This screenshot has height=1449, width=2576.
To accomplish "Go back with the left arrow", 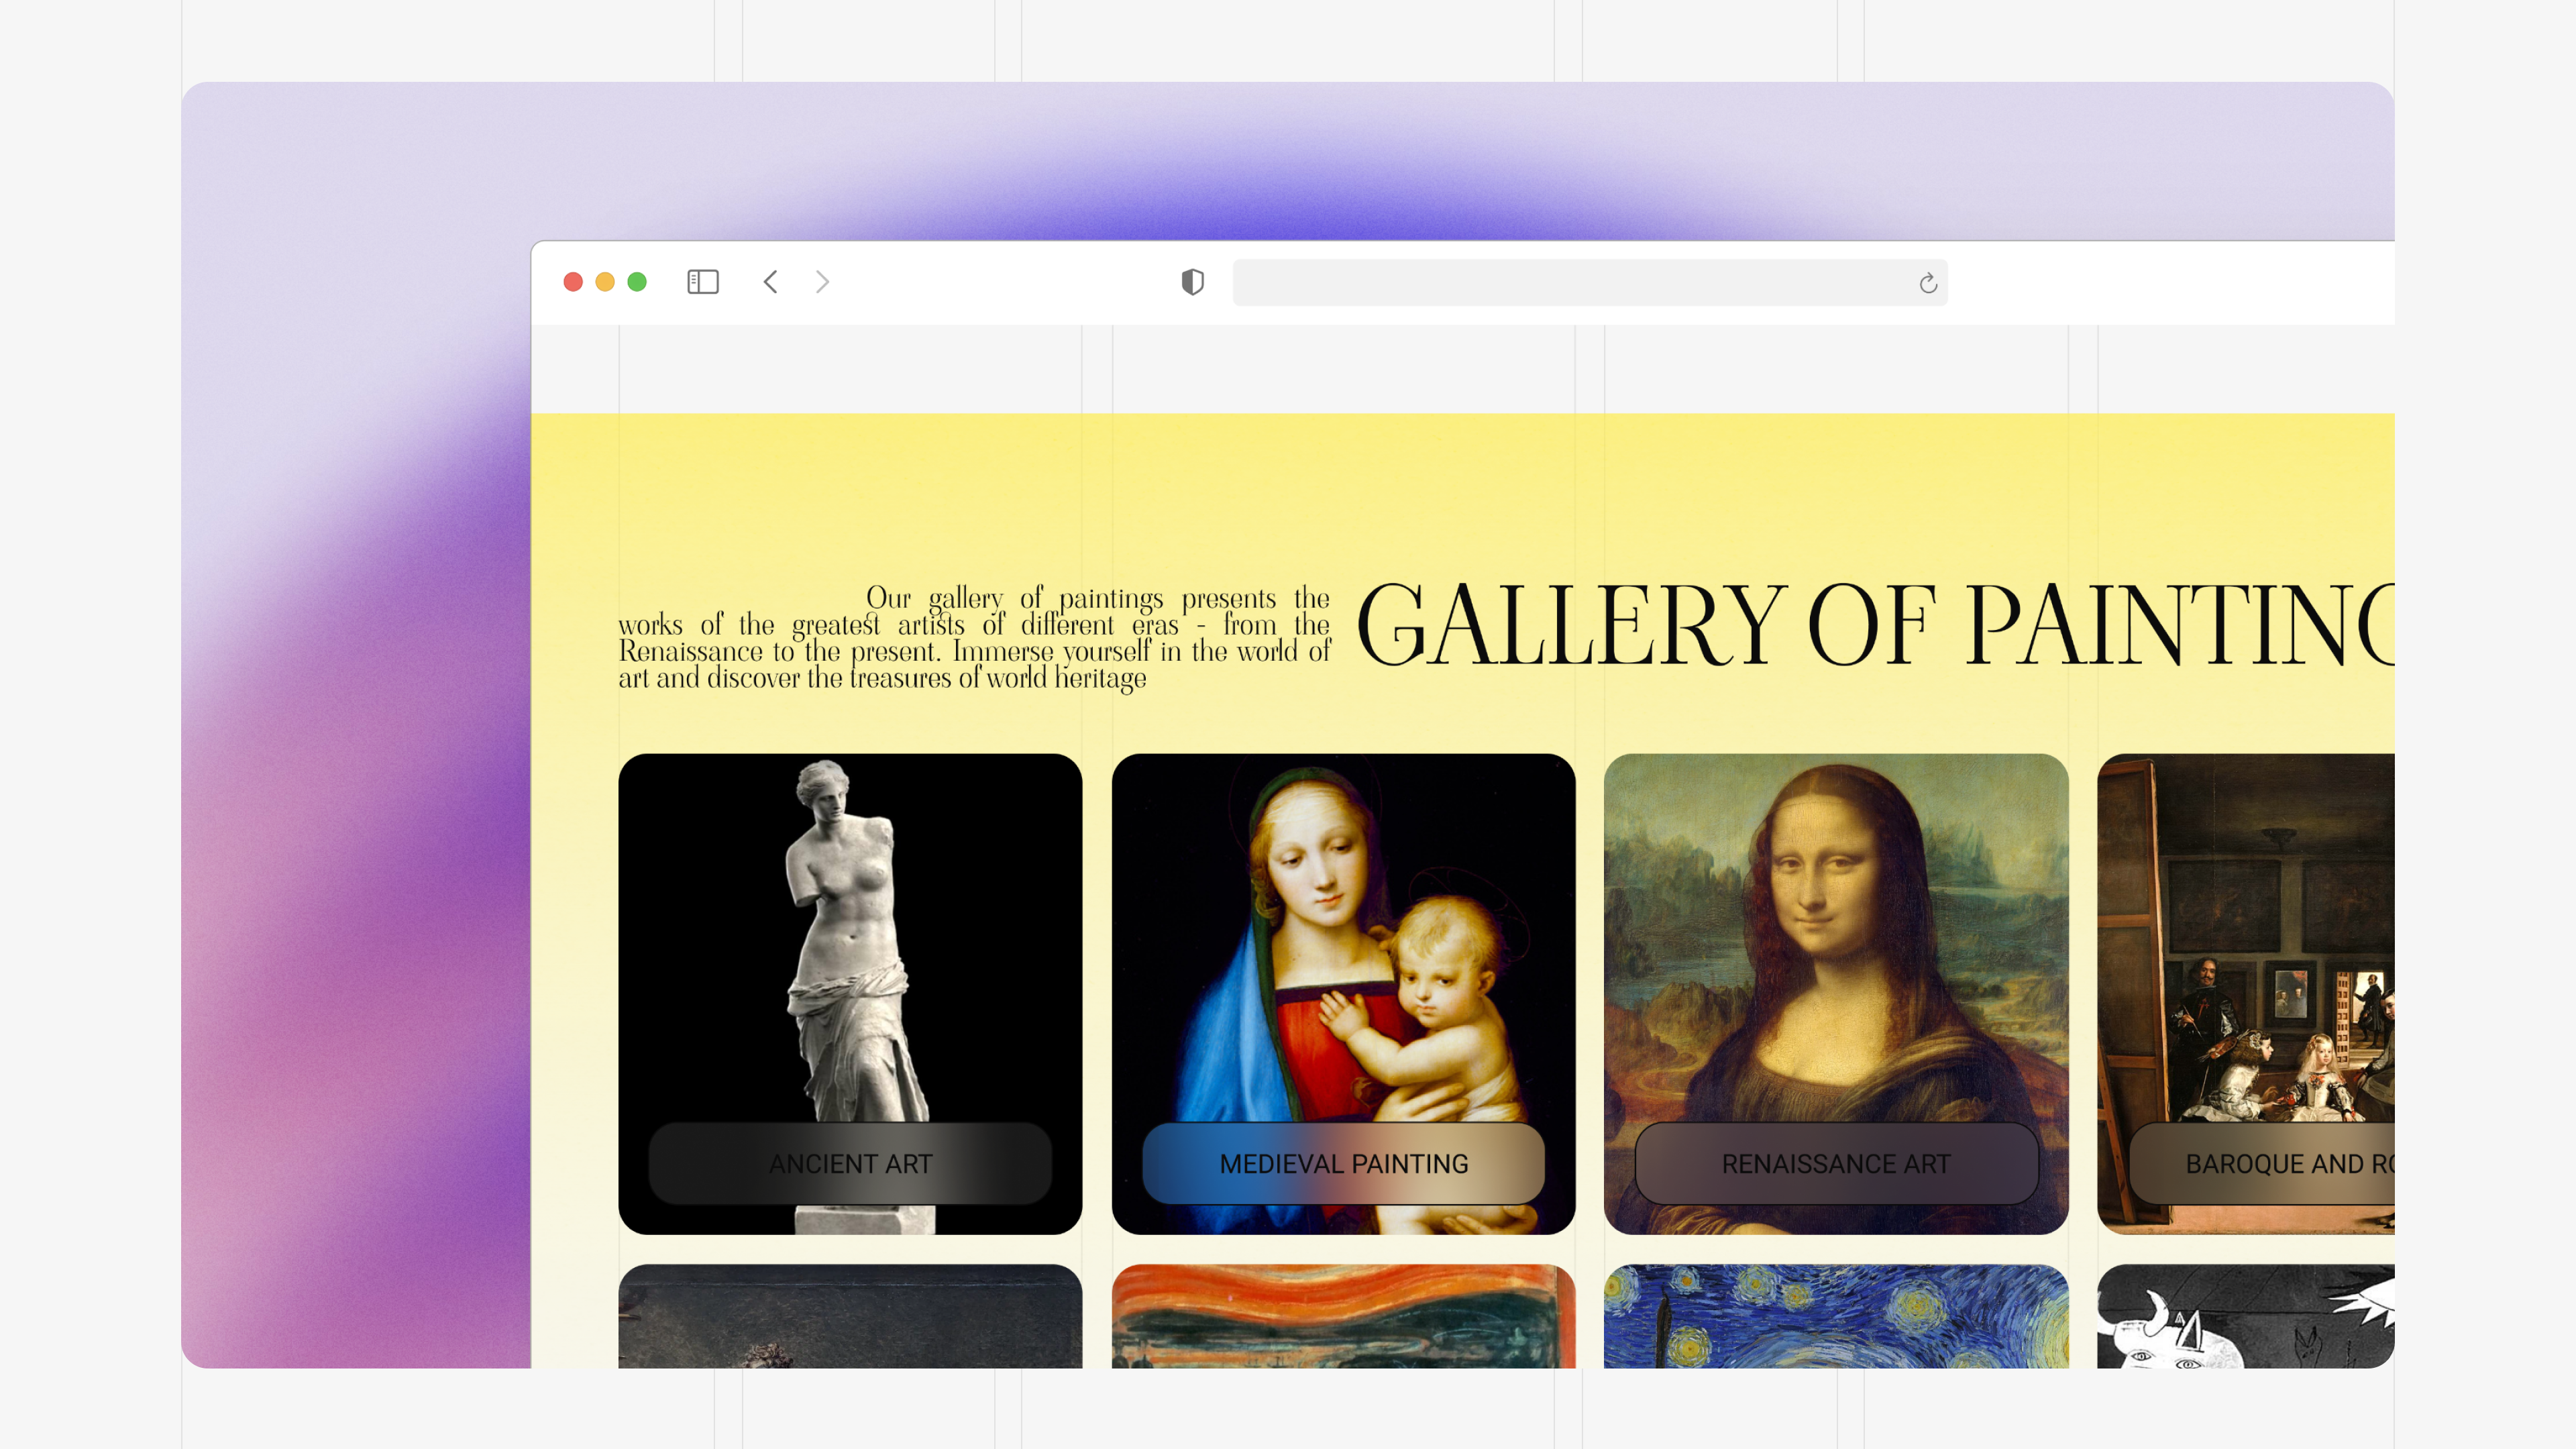I will 770,282.
